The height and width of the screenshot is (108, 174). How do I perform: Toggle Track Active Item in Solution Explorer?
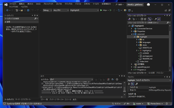tap(150, 19)
